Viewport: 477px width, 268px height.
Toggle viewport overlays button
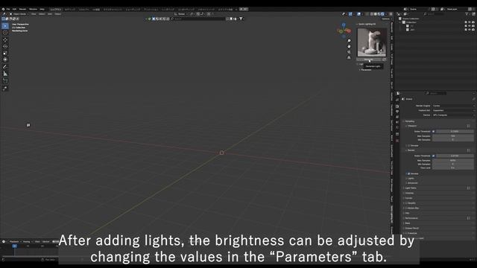[359, 14]
